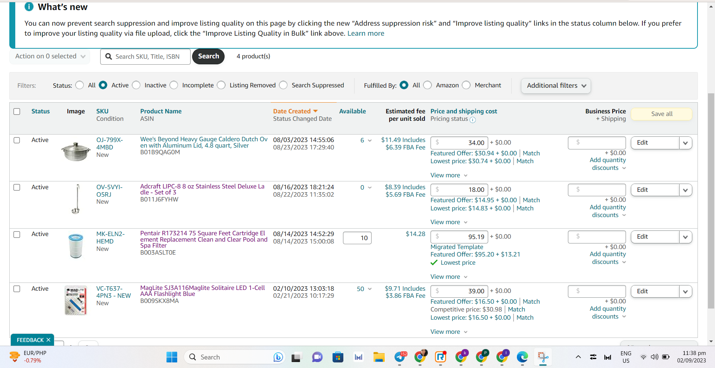715x368 pixels.
Task: Sort by Price and shipping cost header
Action: (464, 111)
